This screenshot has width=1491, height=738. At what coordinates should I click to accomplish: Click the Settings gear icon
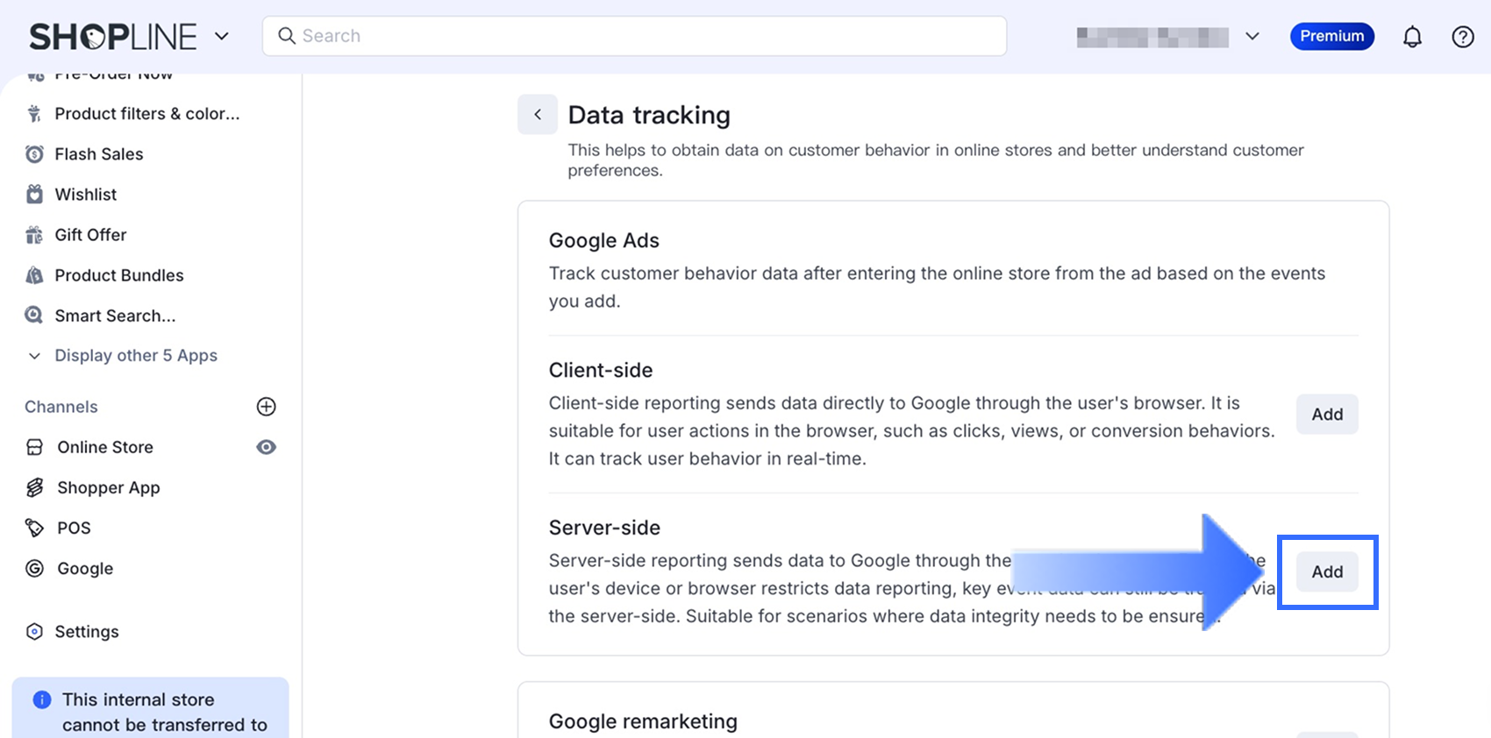coord(34,632)
